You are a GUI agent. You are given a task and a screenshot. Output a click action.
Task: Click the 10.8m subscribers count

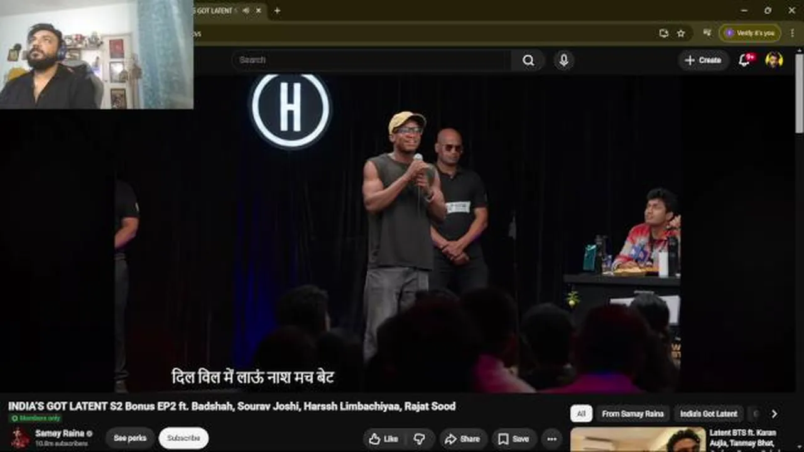61,443
